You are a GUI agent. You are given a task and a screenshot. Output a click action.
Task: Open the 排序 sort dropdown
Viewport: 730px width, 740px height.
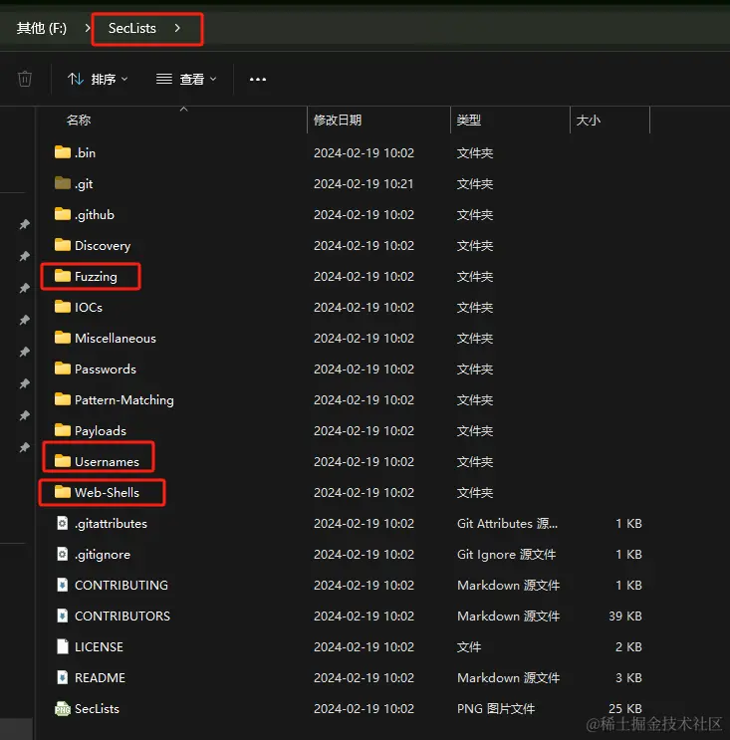tap(98, 79)
